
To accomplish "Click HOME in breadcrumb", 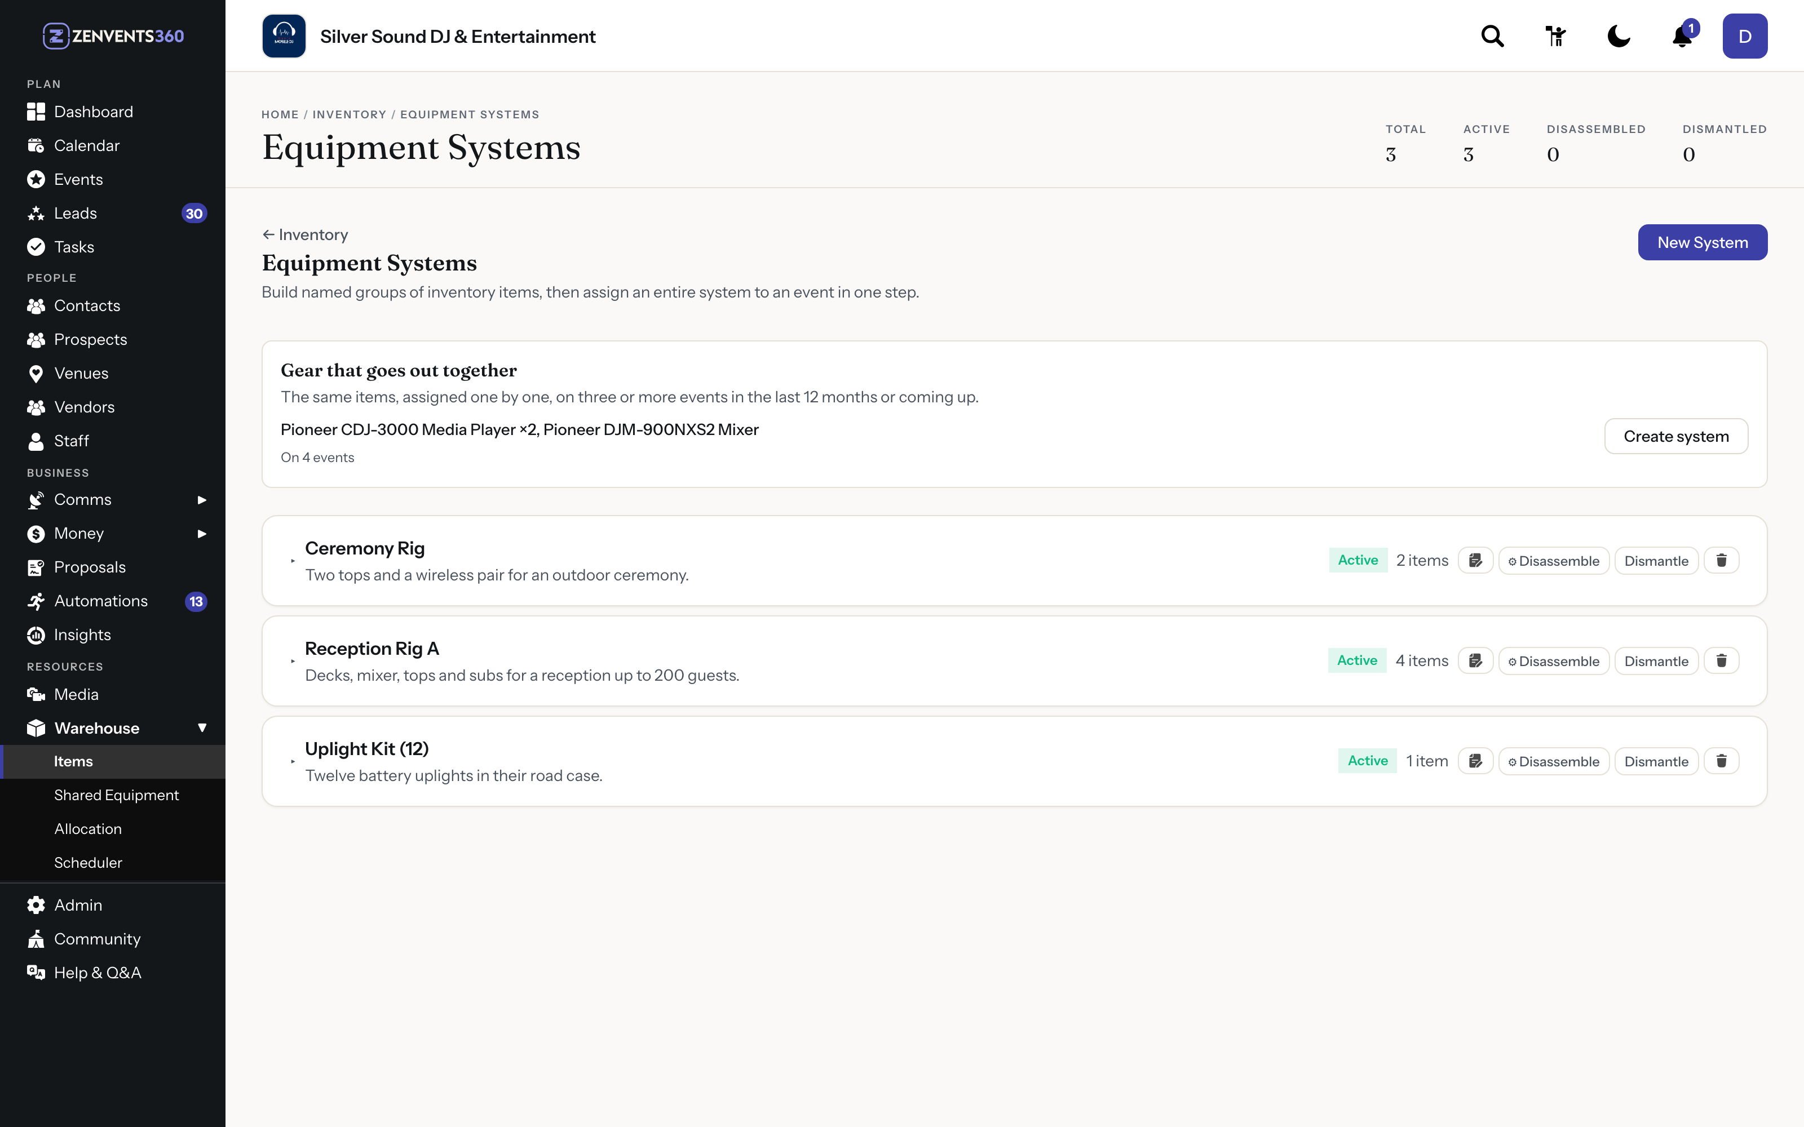I will click(x=280, y=115).
